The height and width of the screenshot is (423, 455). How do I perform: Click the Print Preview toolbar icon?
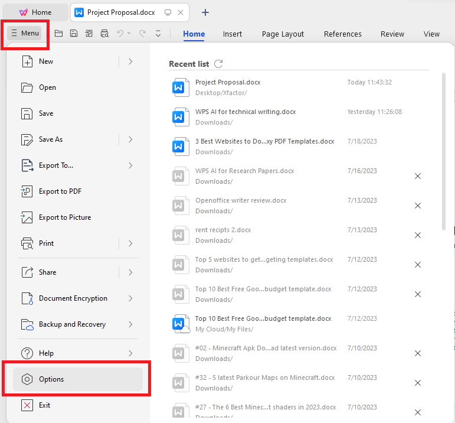pos(104,34)
